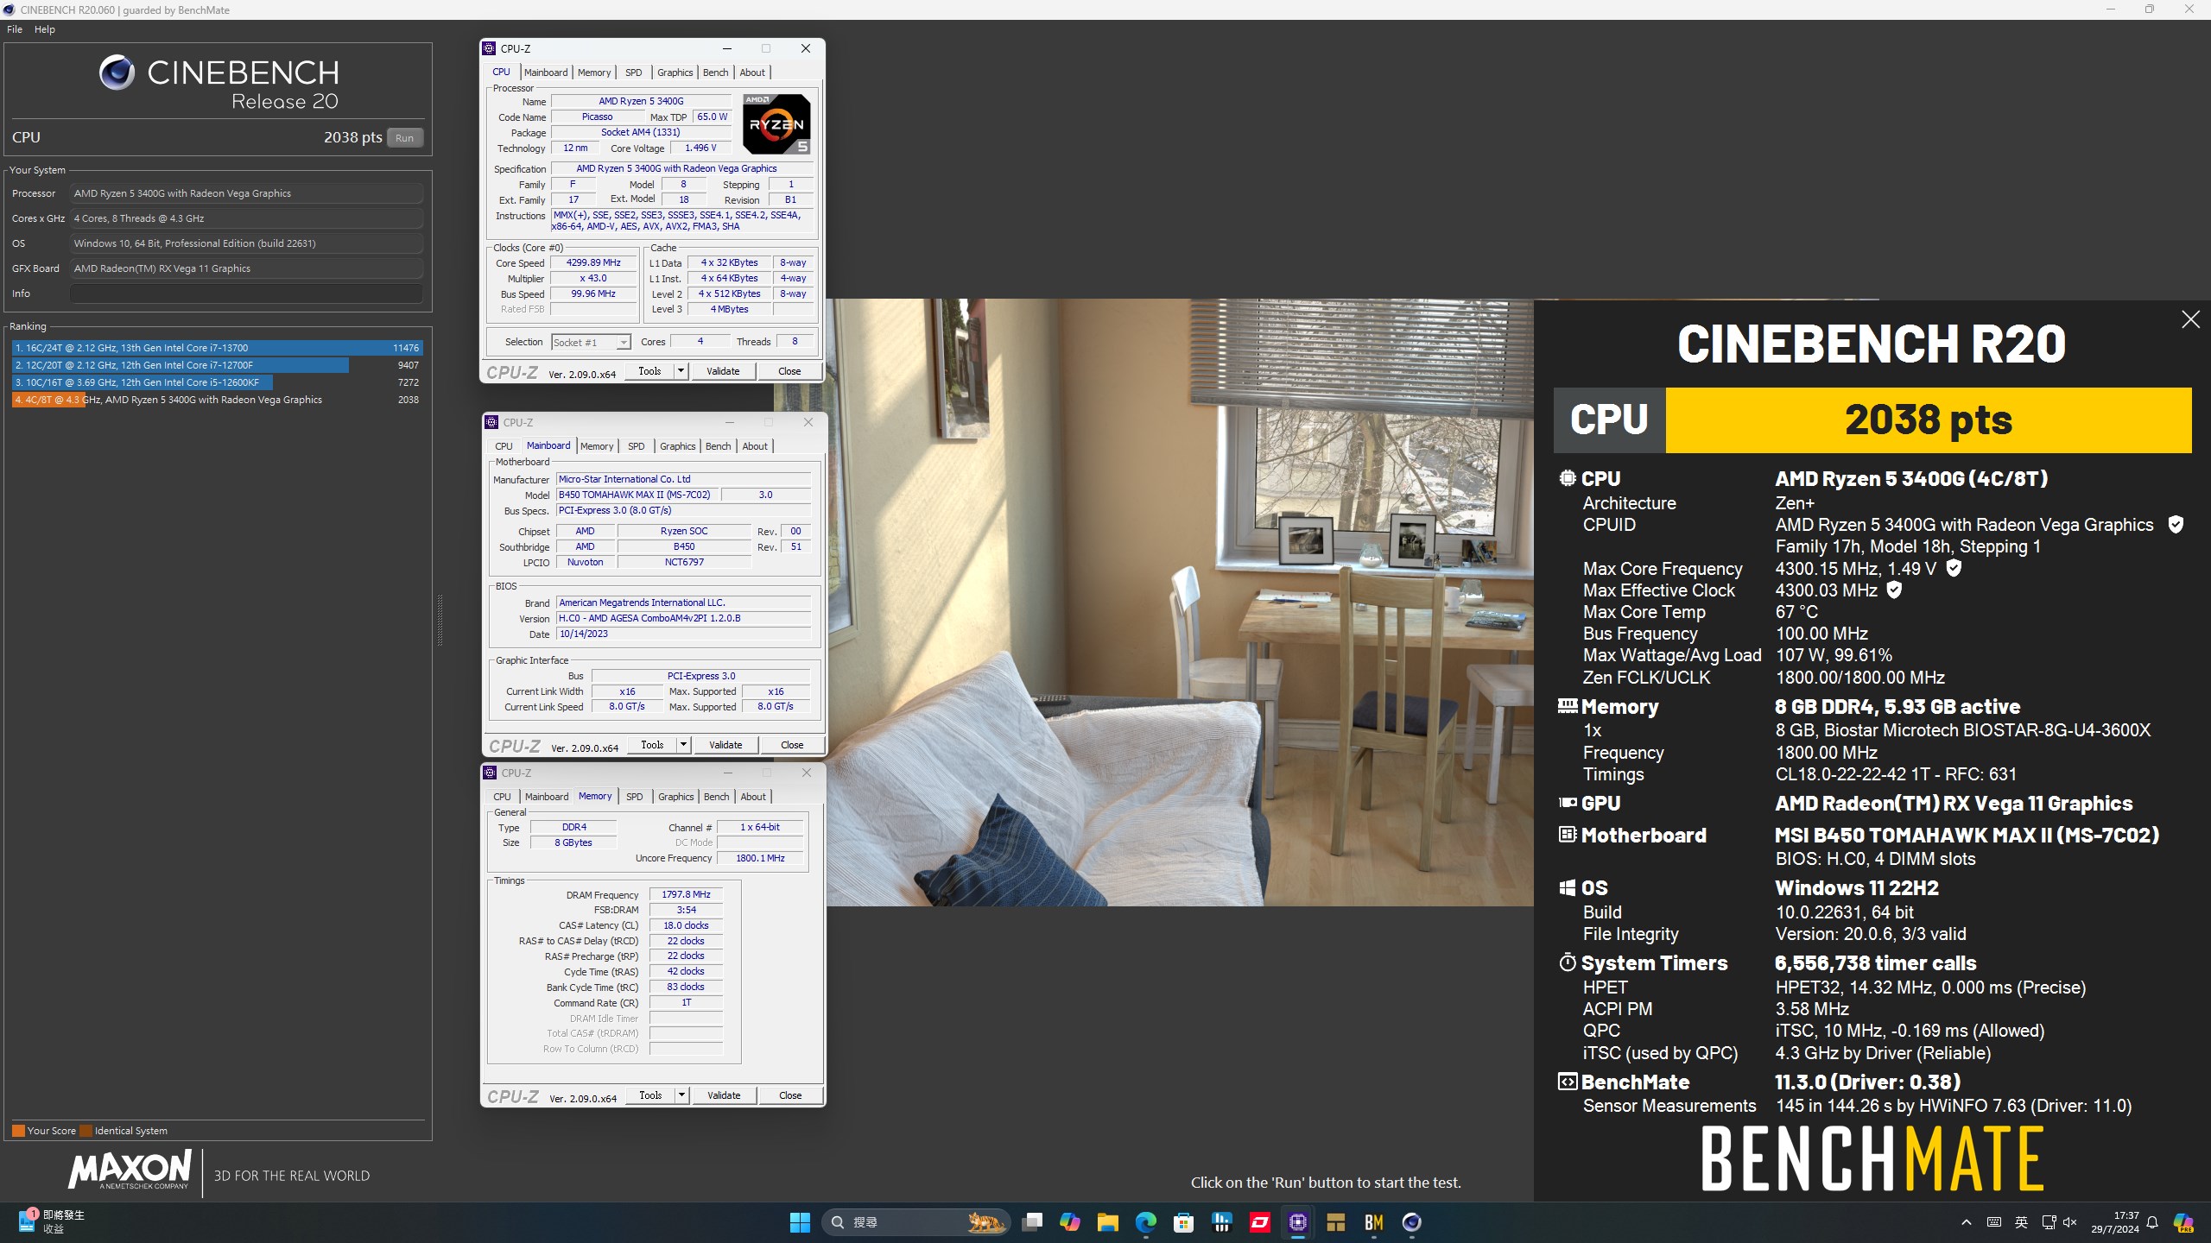Select the Ryzen 5 3400G ranking entry
The height and width of the screenshot is (1243, 2211).
tap(217, 400)
